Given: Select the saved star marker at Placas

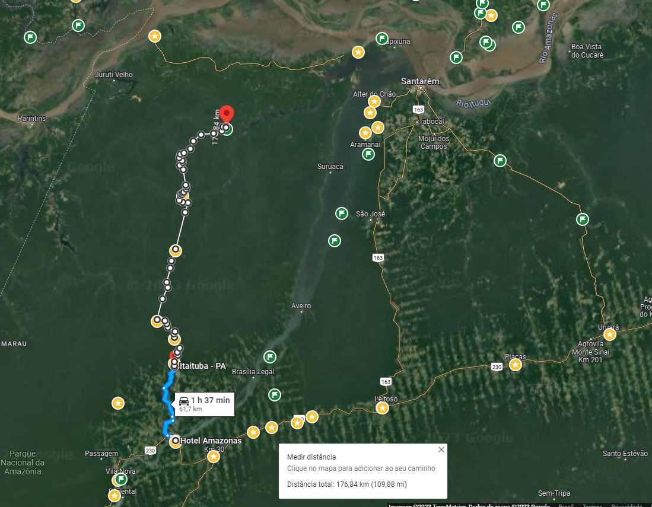Looking at the screenshot, I should 516,365.
